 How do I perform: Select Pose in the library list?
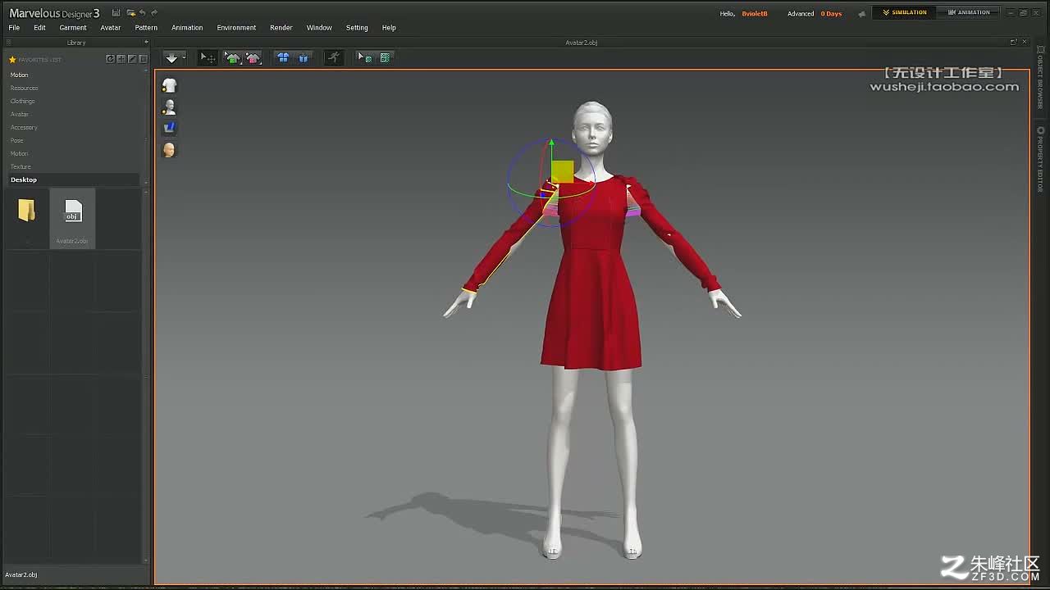point(16,140)
